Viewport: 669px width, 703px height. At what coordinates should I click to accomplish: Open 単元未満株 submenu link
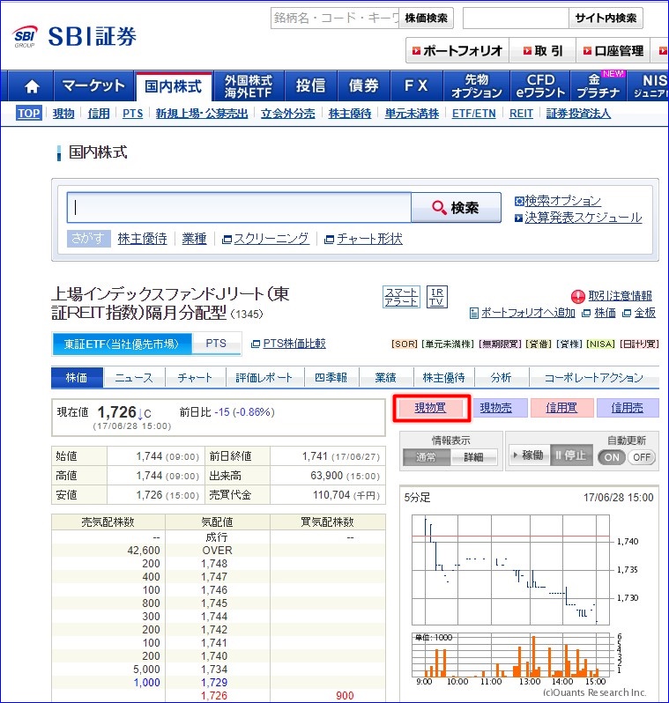pos(412,114)
